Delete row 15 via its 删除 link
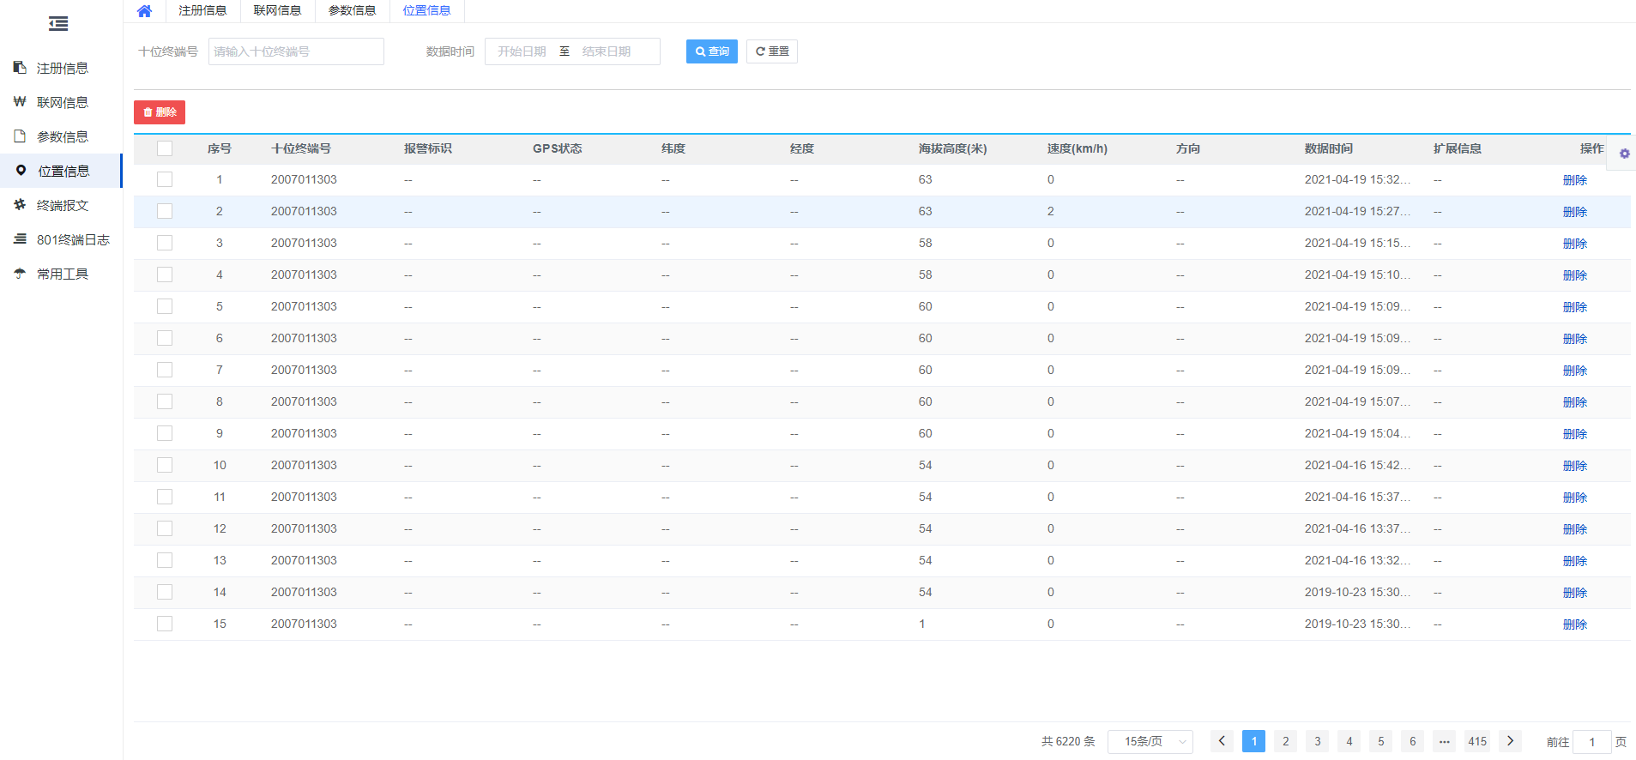The image size is (1636, 760). click(1575, 624)
